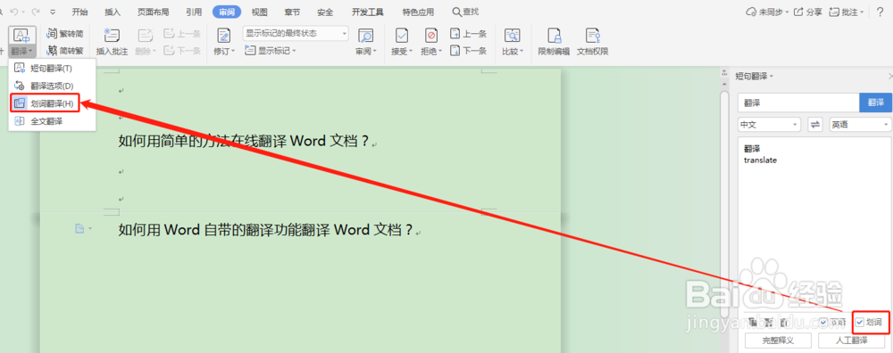Click the Review pane (审阅) icon

click(365, 36)
